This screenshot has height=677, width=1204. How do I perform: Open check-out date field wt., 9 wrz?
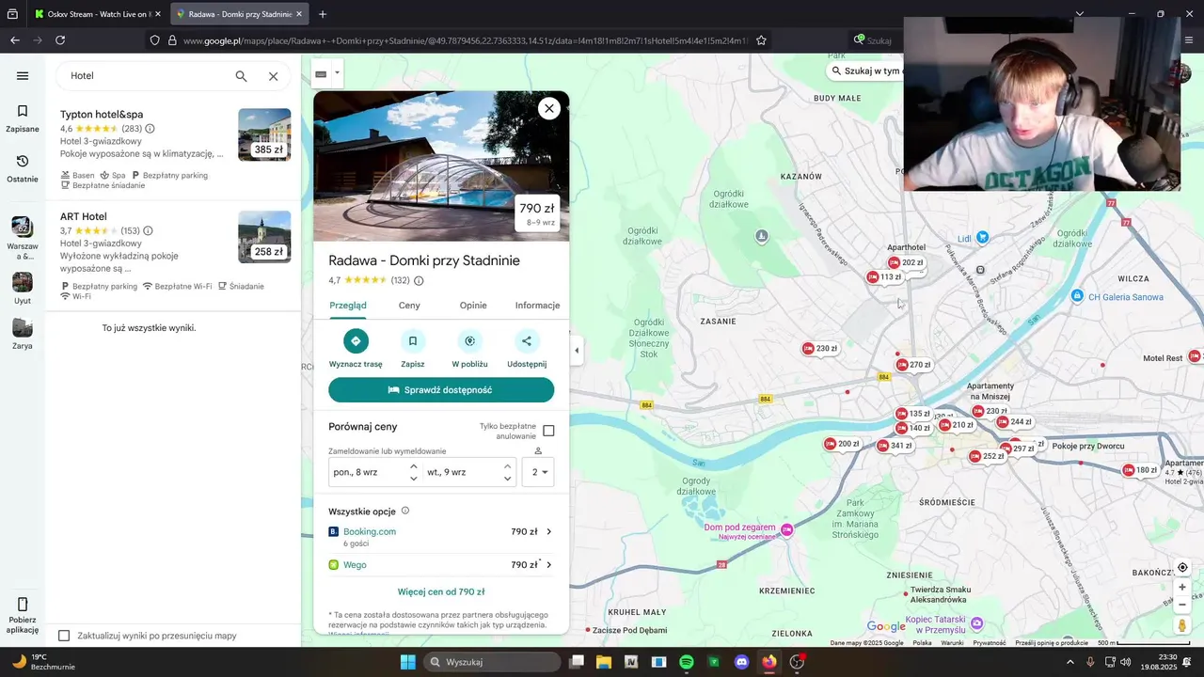[461, 472]
